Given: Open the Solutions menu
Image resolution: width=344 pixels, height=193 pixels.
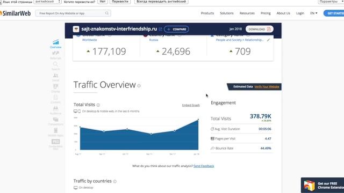Looking at the screenshot, I should (227, 13).
